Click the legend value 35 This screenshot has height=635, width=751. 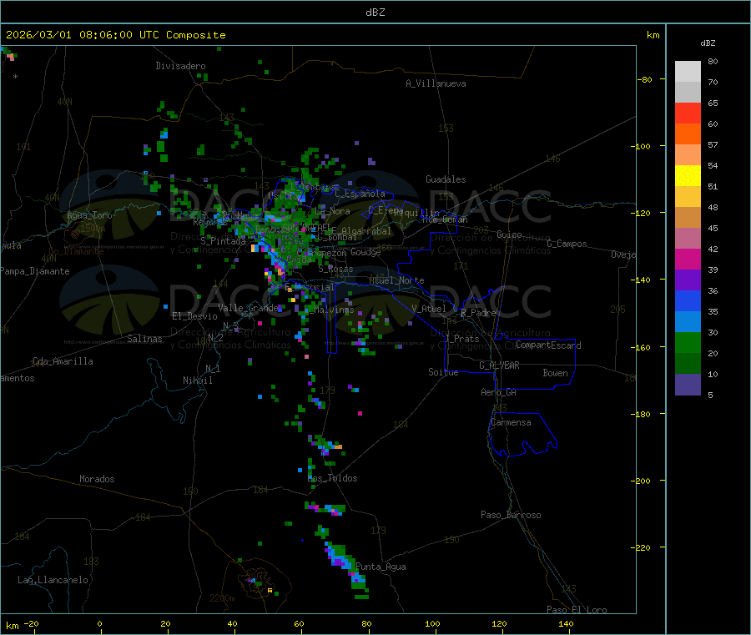713,312
